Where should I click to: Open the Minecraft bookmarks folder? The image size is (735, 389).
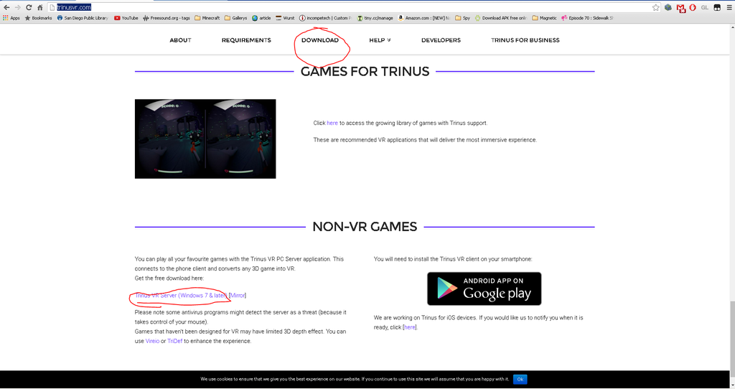207,18
